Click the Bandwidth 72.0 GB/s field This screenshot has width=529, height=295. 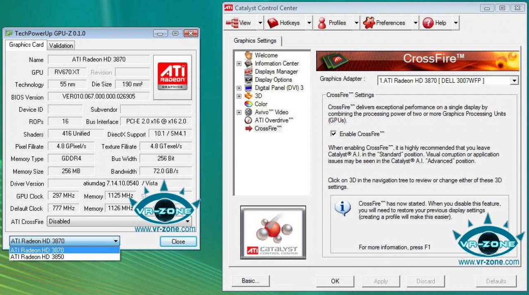coord(166,171)
